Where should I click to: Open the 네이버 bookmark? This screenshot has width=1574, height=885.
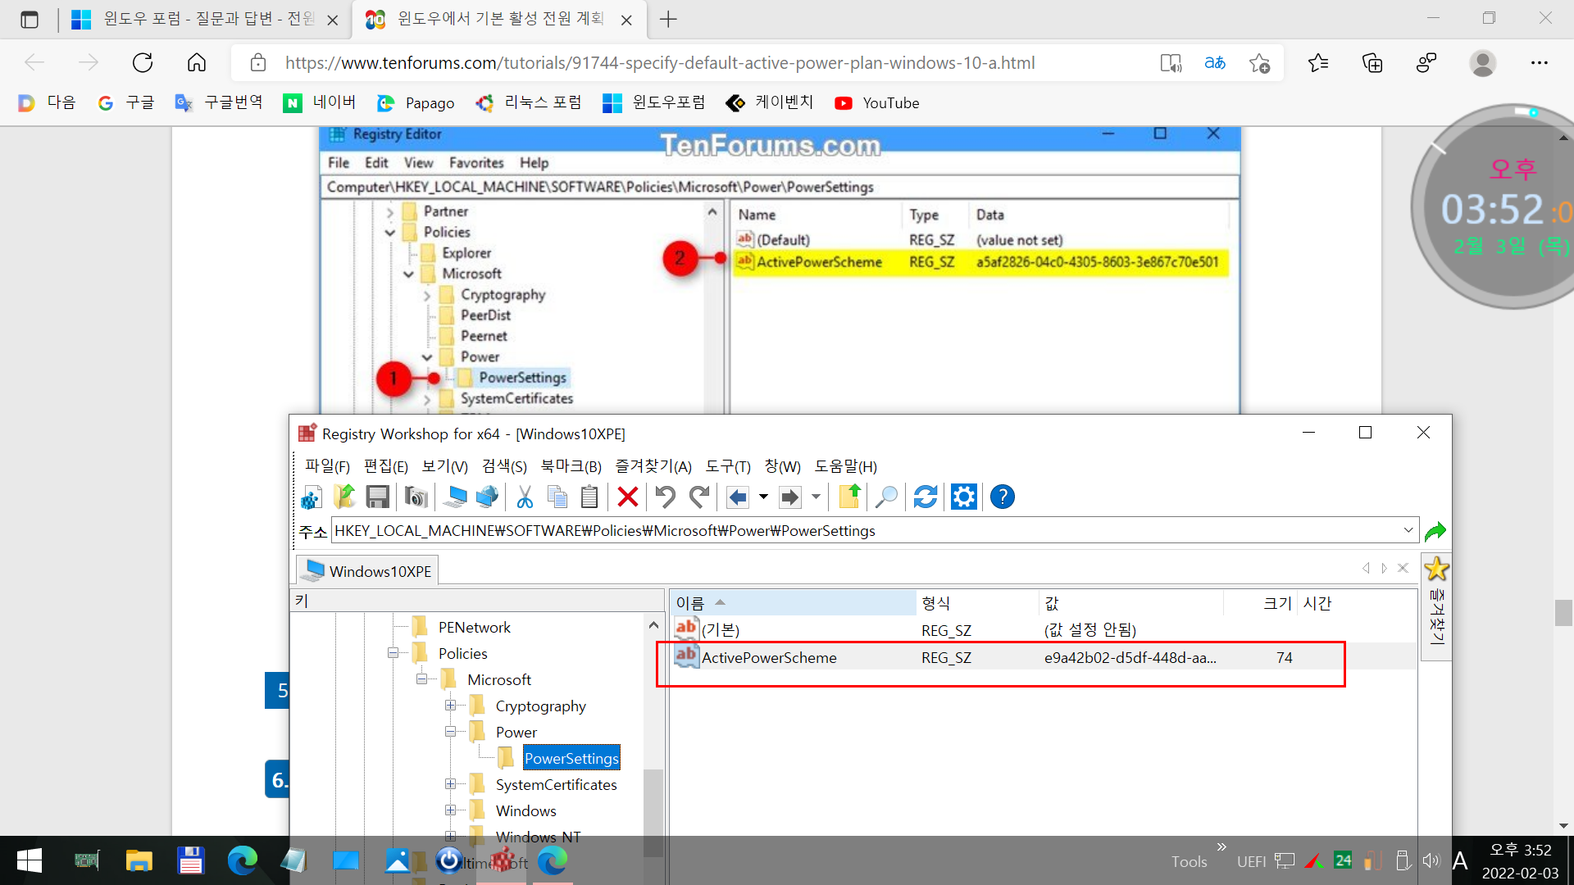click(x=319, y=102)
